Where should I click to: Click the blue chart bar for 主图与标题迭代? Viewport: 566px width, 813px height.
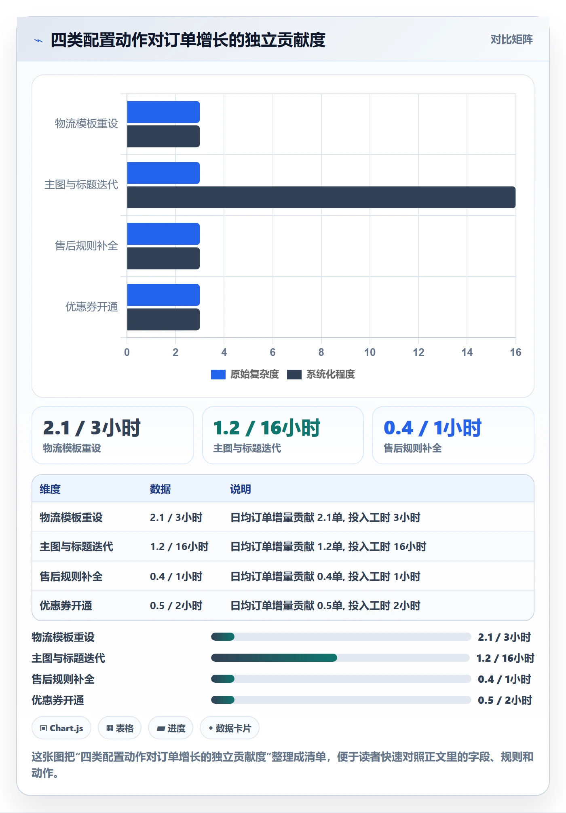tap(163, 173)
